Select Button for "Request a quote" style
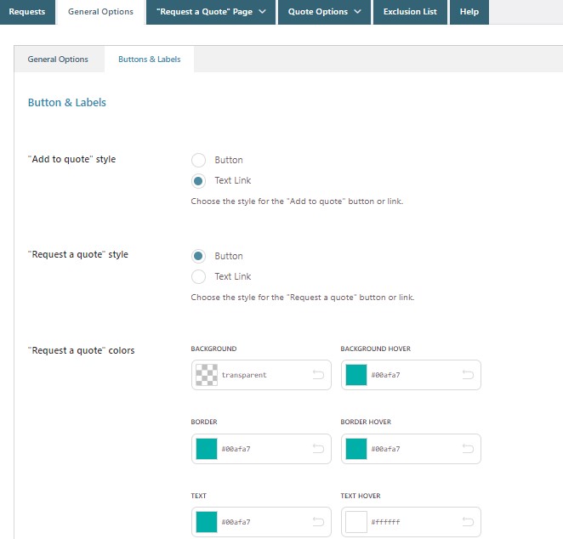 pos(199,256)
